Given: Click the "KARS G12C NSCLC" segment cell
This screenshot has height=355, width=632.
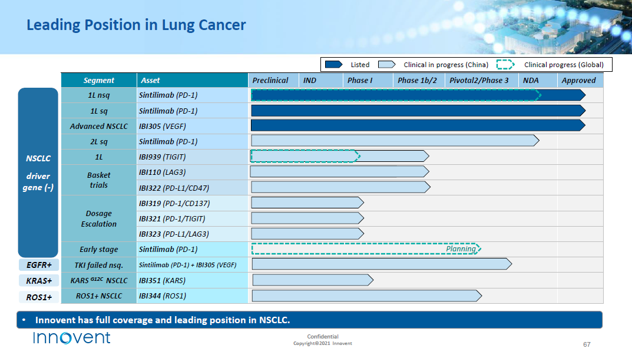Looking at the screenshot, I should point(99,280).
